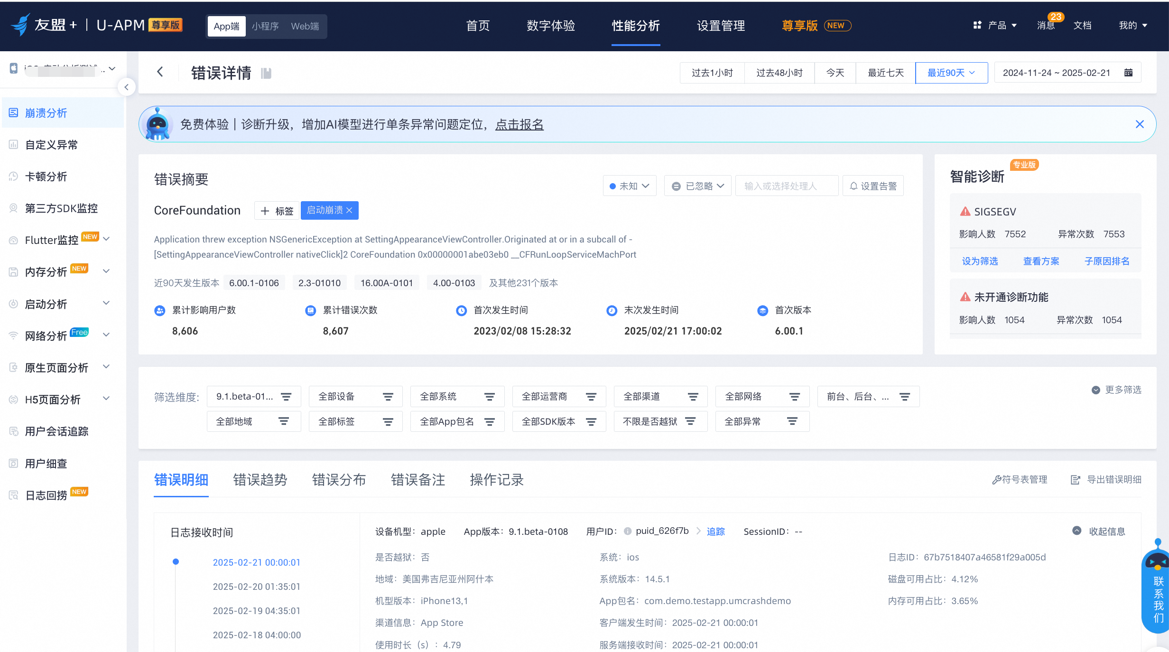Image resolution: width=1169 pixels, height=652 pixels.
Task: Open the 已忽略 dropdown
Action: tap(697, 186)
